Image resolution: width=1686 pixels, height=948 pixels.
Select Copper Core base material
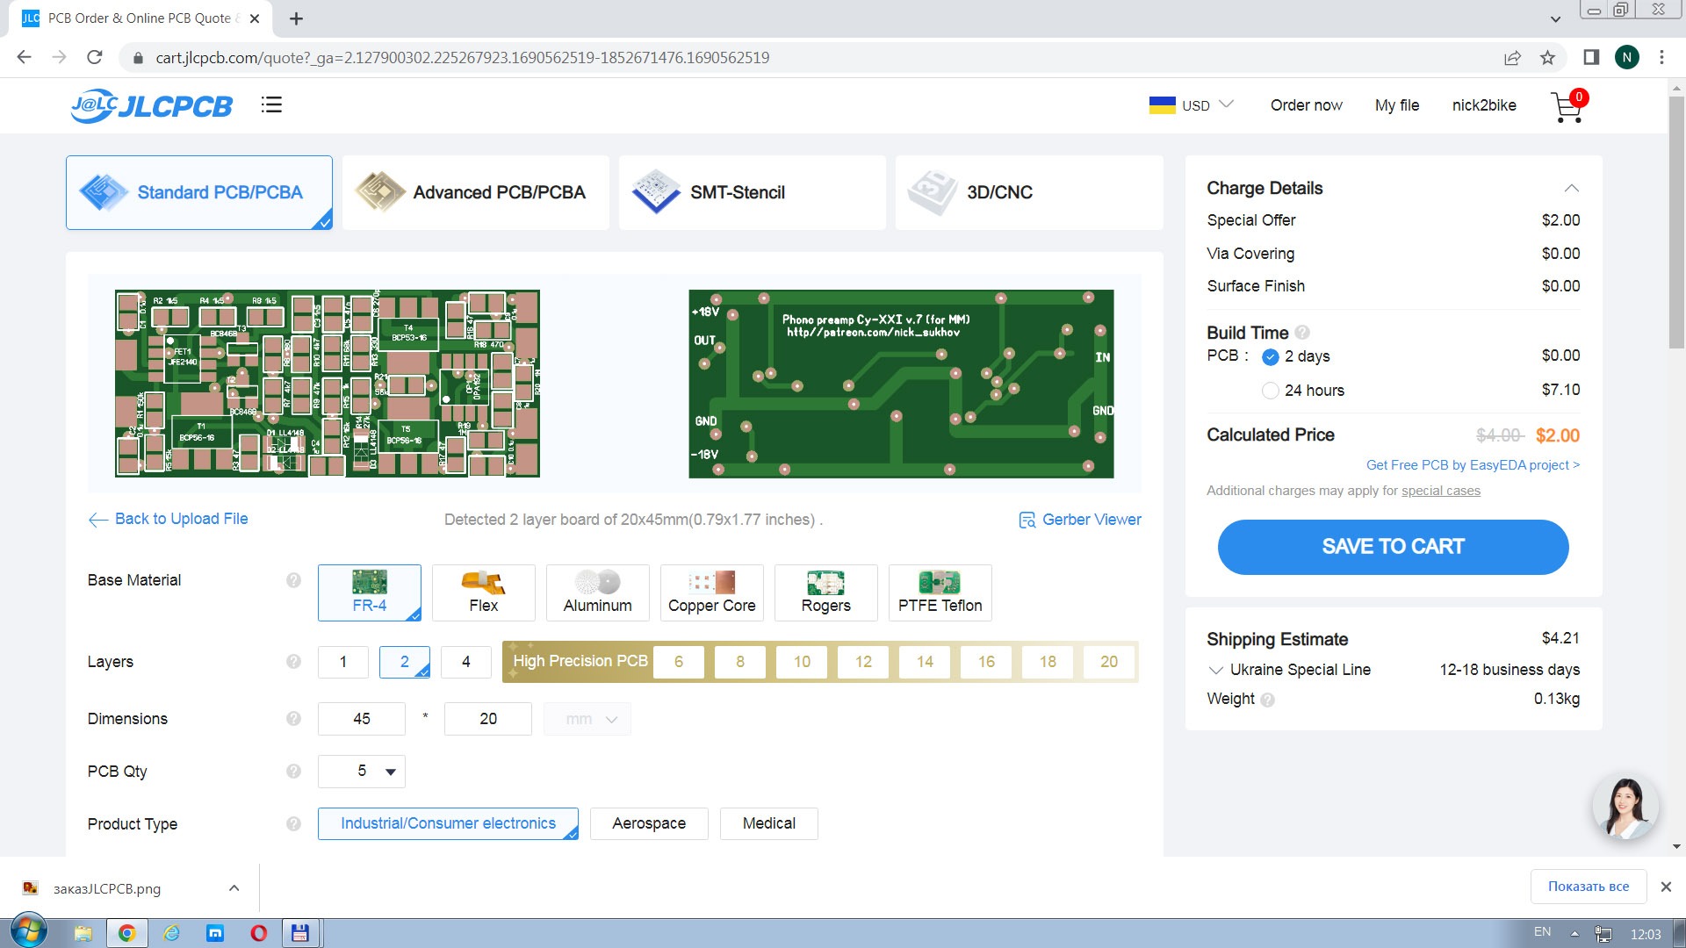pyautogui.click(x=712, y=592)
